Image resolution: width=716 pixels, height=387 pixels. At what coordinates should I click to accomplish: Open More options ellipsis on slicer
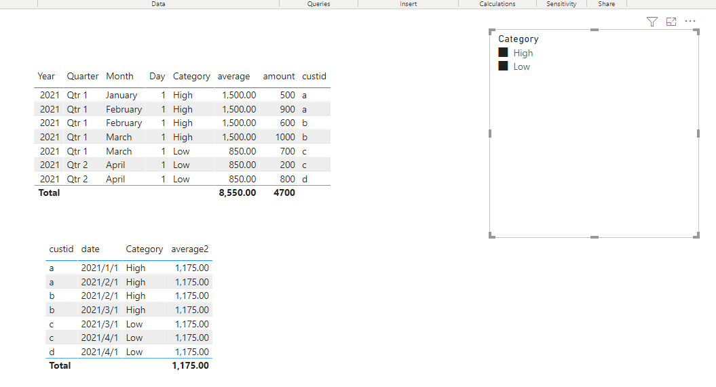(690, 21)
